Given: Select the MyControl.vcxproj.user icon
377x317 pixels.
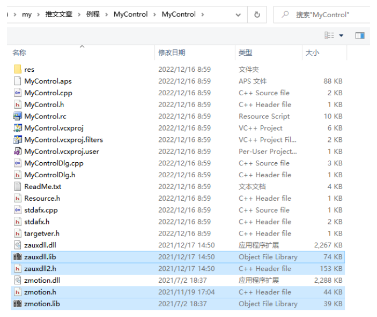Looking at the screenshot, I should pos(18,152).
